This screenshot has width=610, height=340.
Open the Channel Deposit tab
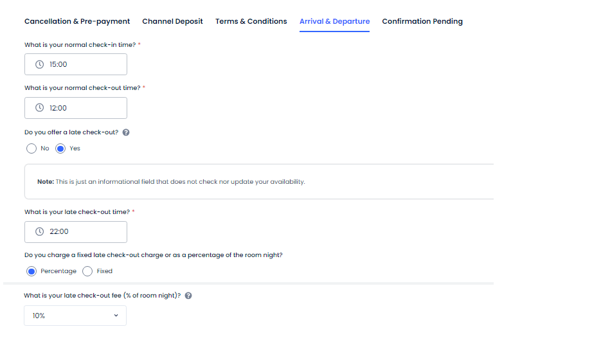[172, 21]
